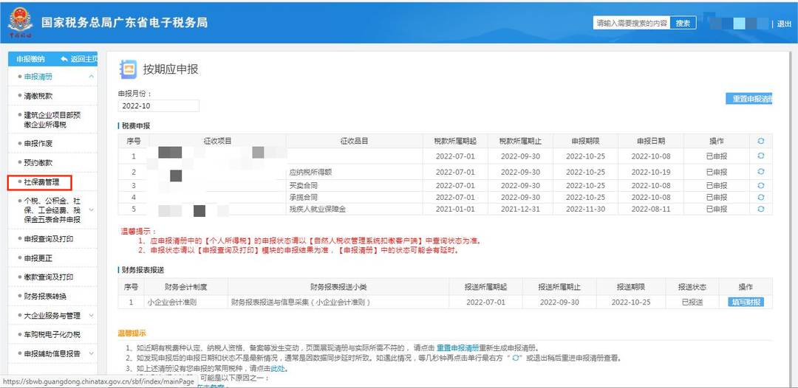Open 车购税电子化办税 menu item
This screenshot has height=388, width=798.
[52, 335]
